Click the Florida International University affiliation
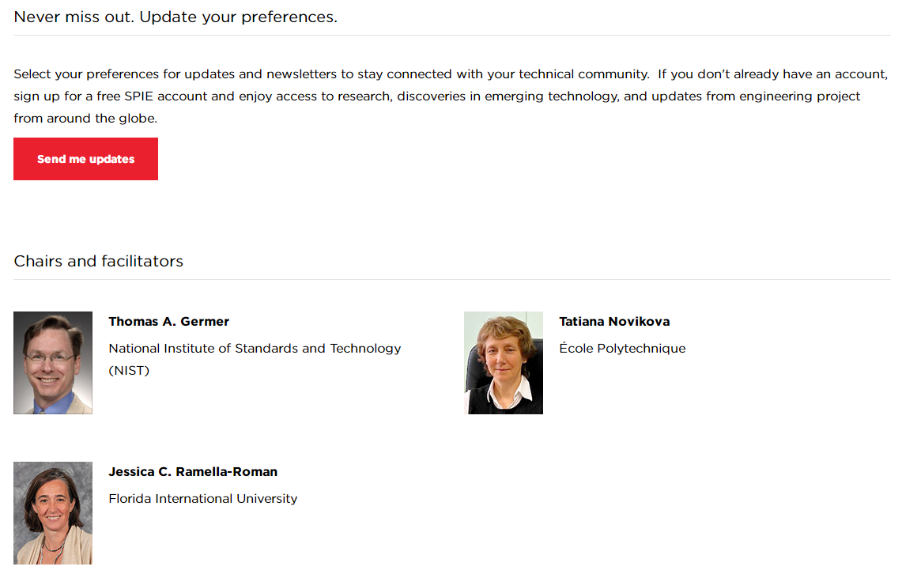The image size is (902, 574). coord(202,499)
